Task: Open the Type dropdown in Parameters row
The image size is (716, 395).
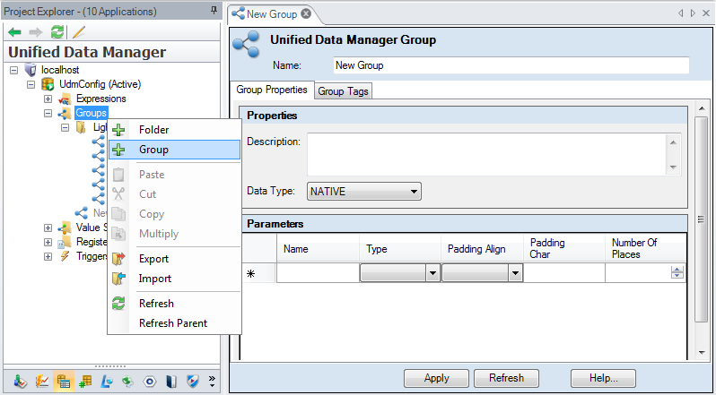Action: [x=432, y=273]
